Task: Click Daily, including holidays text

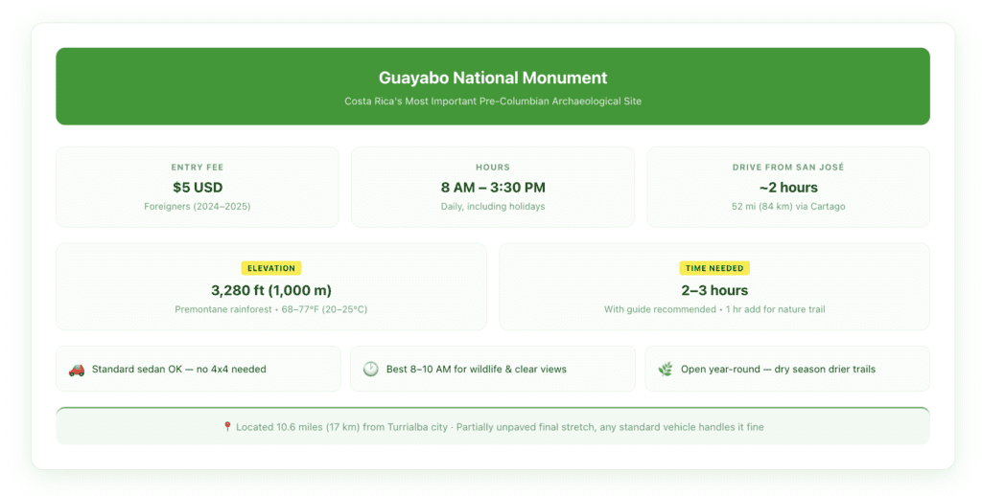Action: click(493, 207)
